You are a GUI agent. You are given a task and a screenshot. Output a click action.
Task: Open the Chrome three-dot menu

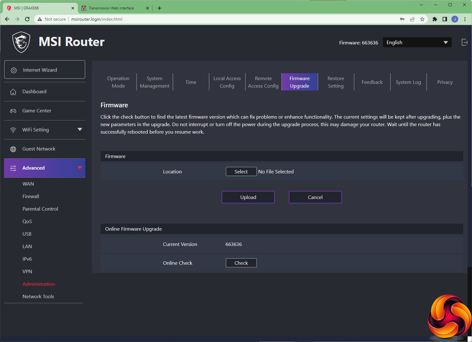(x=465, y=19)
